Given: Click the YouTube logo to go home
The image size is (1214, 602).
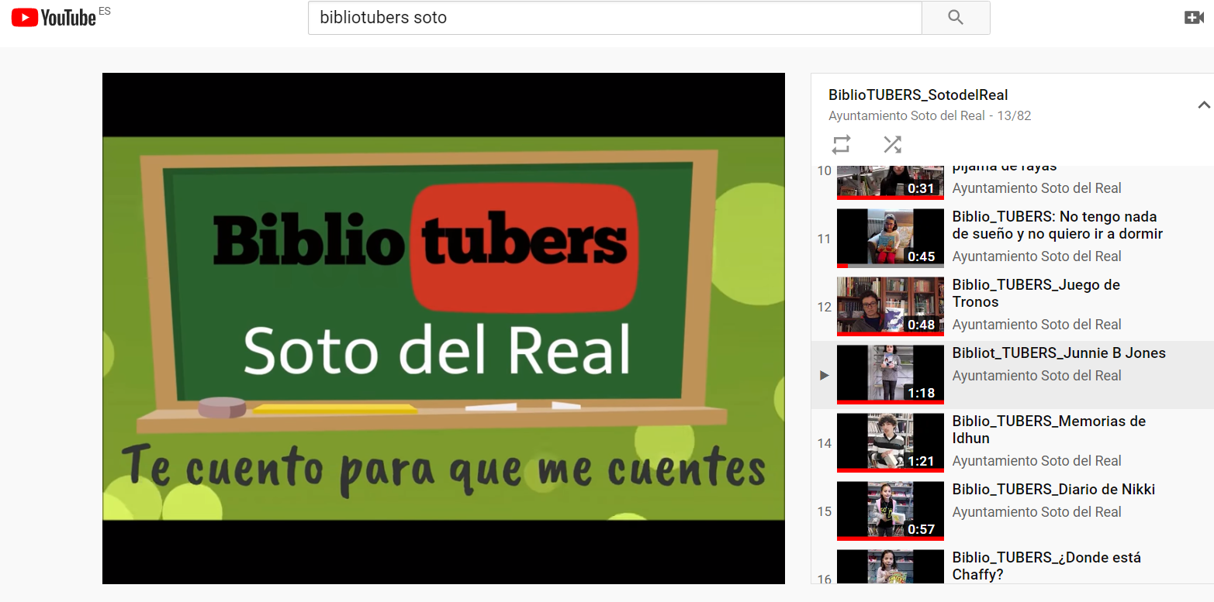Looking at the screenshot, I should pyautogui.click(x=54, y=17).
